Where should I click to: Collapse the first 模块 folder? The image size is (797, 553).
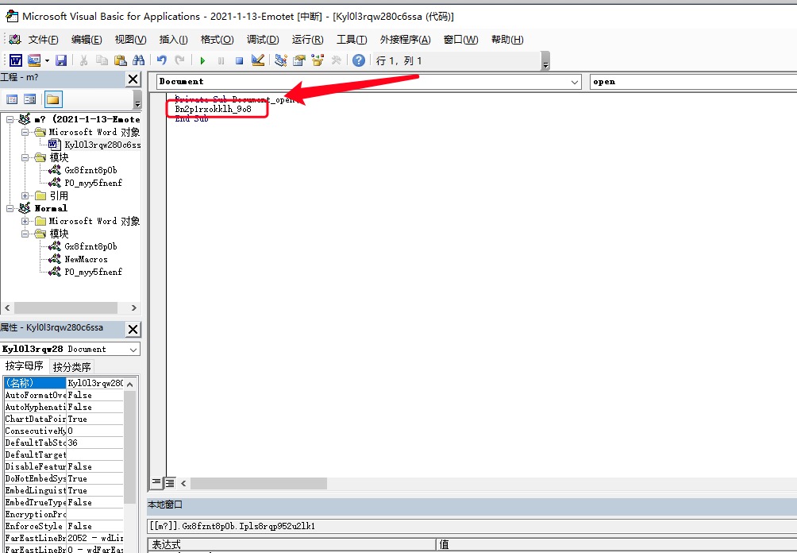(25, 157)
